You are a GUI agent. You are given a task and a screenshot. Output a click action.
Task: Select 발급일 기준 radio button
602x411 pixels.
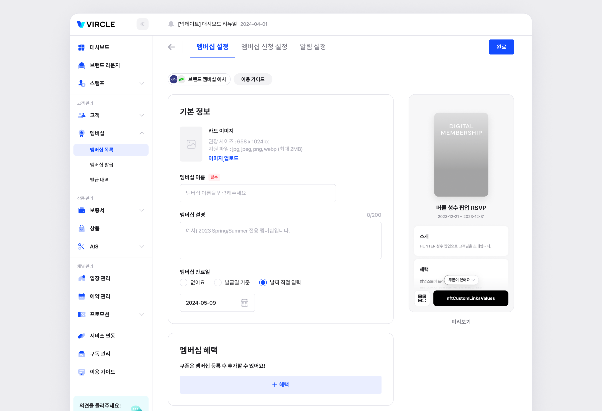(218, 282)
